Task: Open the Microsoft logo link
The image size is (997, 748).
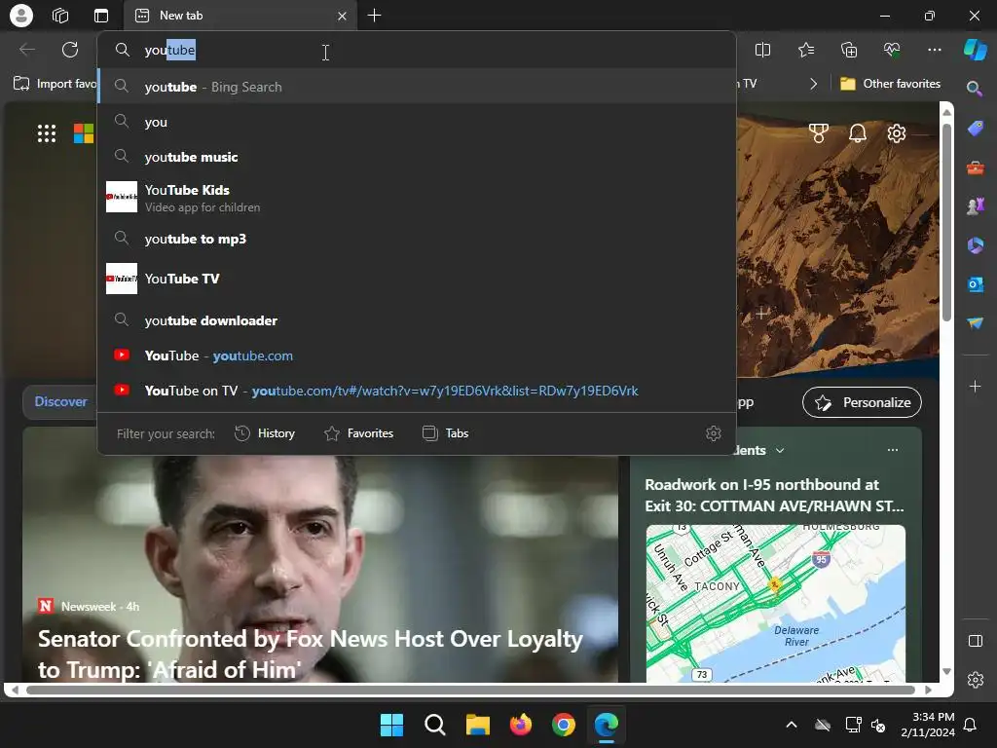Action: point(84,132)
